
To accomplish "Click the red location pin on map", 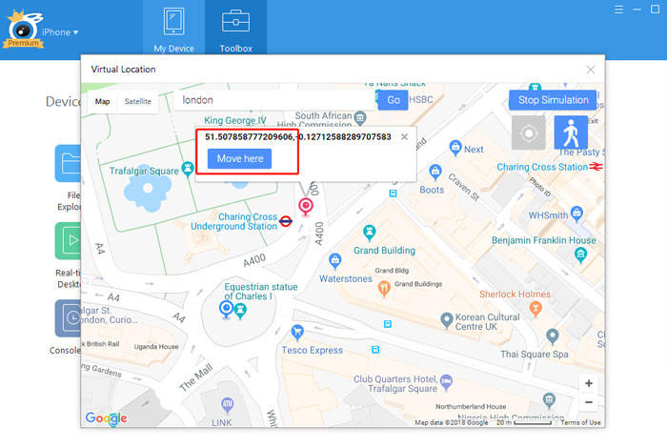I will coord(306,206).
